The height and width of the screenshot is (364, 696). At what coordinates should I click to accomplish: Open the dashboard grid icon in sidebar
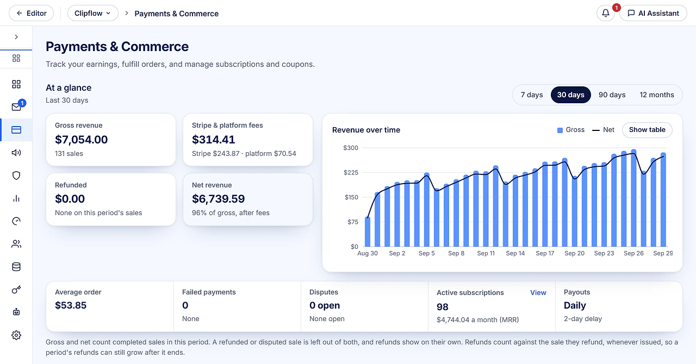click(x=16, y=84)
